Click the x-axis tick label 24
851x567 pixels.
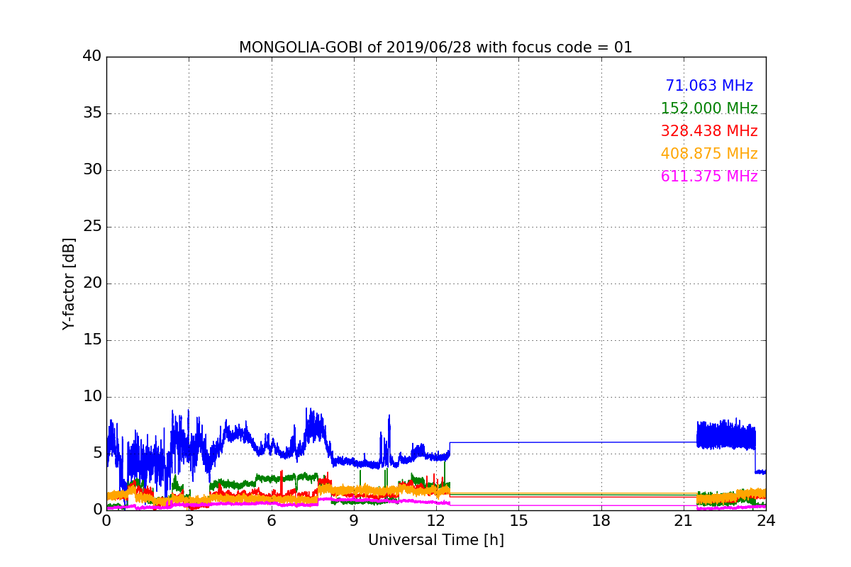point(766,520)
